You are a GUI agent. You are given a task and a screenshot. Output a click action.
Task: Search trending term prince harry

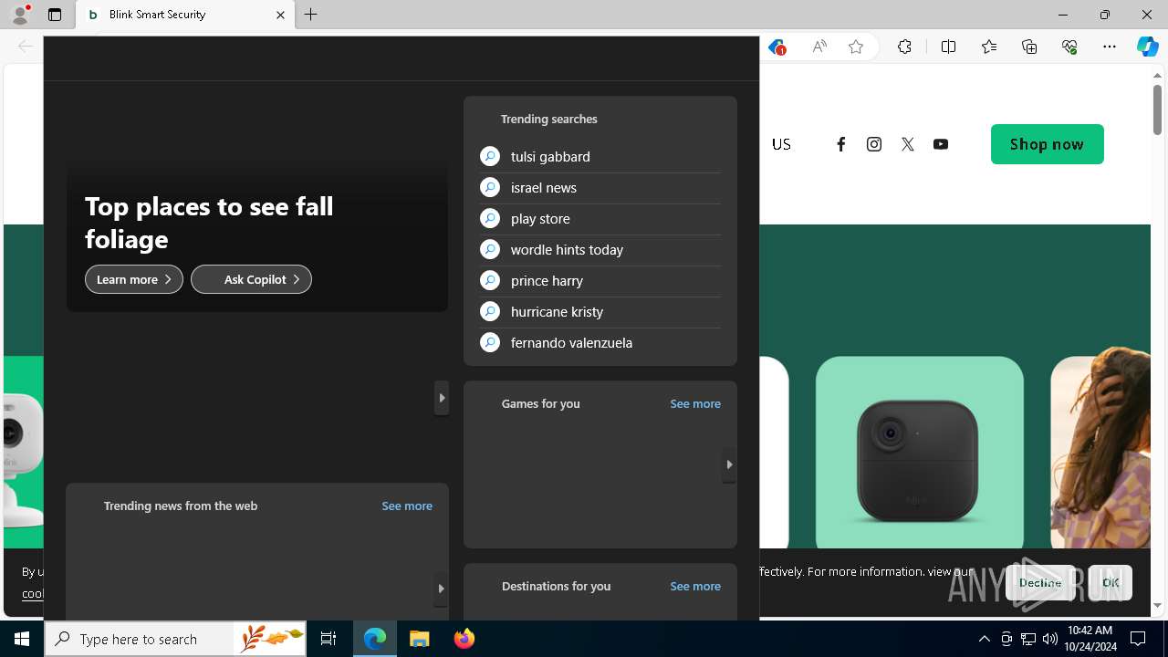click(x=547, y=281)
